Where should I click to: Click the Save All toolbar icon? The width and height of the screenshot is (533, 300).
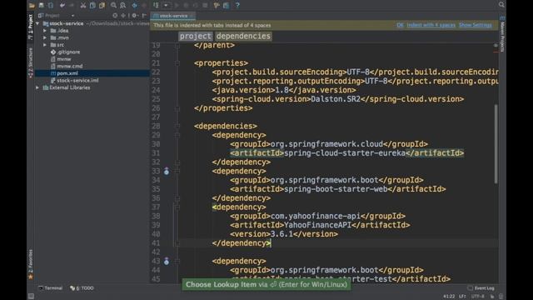(41, 5)
